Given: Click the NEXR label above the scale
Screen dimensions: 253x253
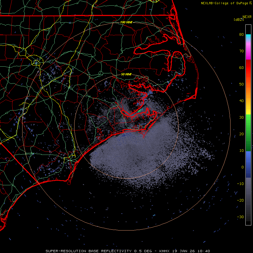Looking at the screenshot, I should click(247, 17).
